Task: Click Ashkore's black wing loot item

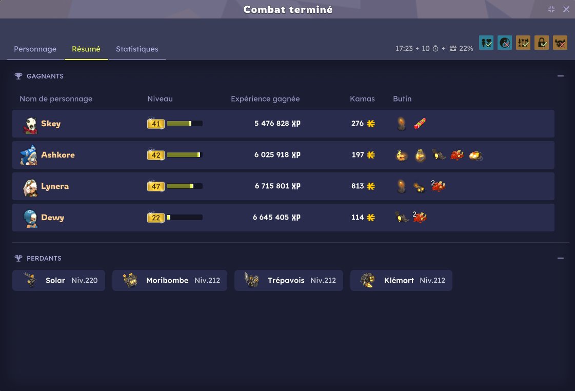Action: point(439,155)
